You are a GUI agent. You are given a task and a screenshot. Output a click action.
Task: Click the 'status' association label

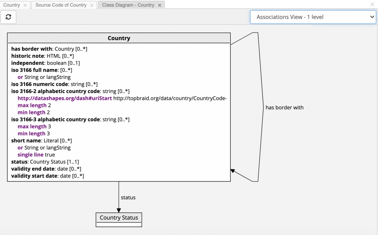128,197
